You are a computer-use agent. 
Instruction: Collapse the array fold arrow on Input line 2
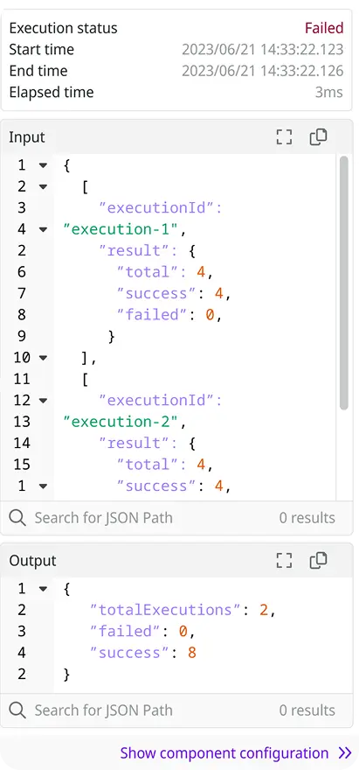coord(43,186)
